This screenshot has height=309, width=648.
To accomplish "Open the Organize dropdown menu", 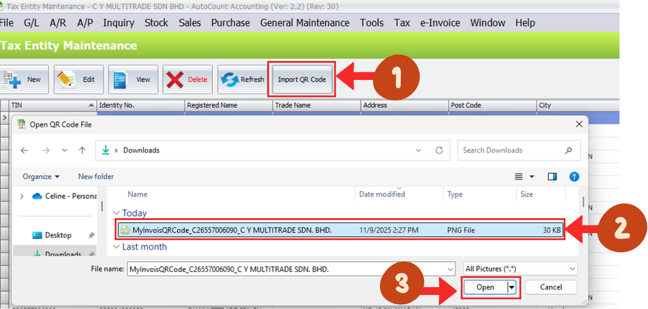I will click(x=41, y=177).
